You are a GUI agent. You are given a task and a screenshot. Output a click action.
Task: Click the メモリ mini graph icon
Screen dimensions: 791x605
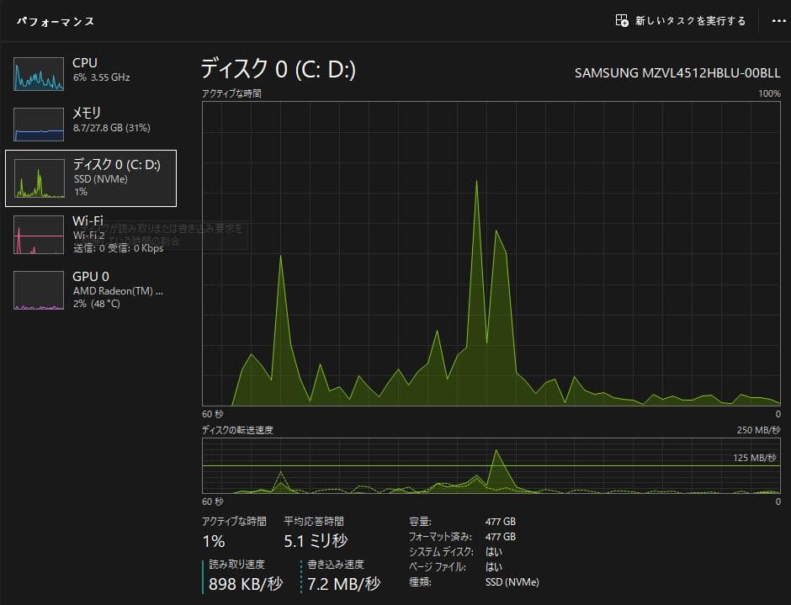(38, 124)
